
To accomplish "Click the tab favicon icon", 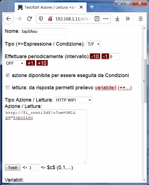I will click(20, 7).
